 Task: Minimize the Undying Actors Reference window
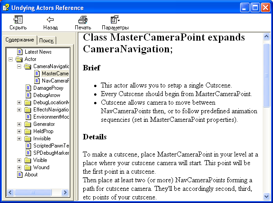coord(245,8)
